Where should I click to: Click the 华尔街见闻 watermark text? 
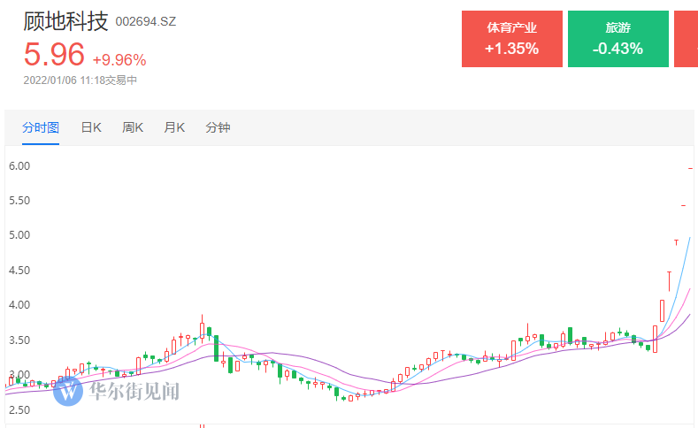pos(134,391)
